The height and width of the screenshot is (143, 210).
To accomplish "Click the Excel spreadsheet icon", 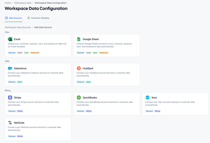I will pos(10,39).
